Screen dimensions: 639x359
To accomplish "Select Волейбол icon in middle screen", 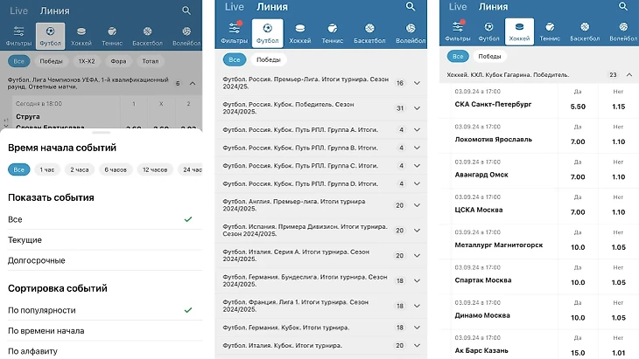I will point(411,33).
